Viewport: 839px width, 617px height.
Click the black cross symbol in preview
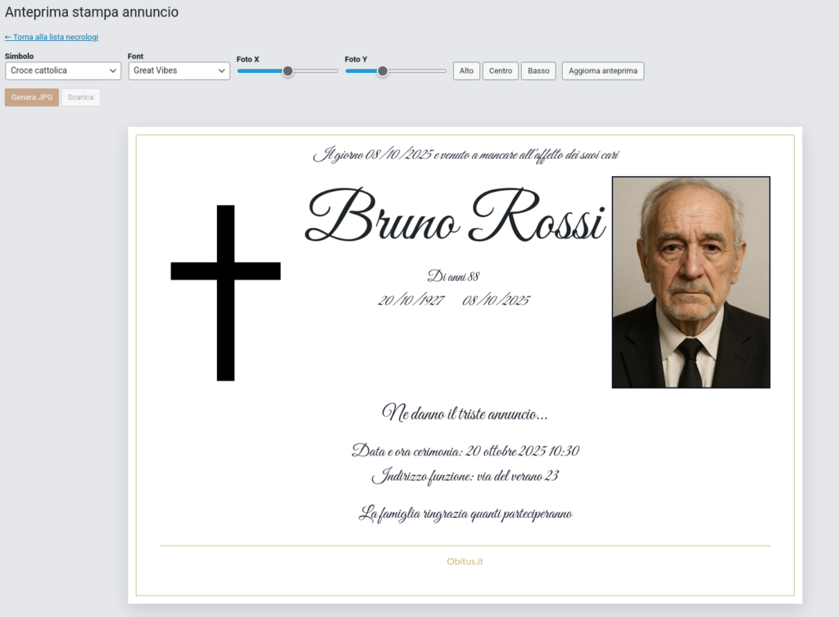225,293
